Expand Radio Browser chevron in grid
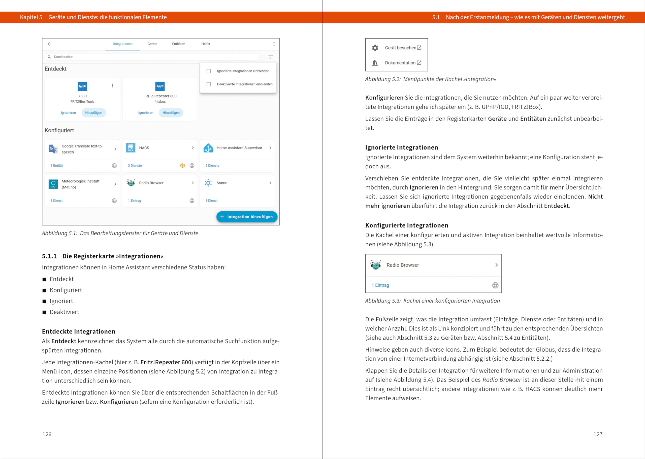645x459 pixels. pos(193,183)
